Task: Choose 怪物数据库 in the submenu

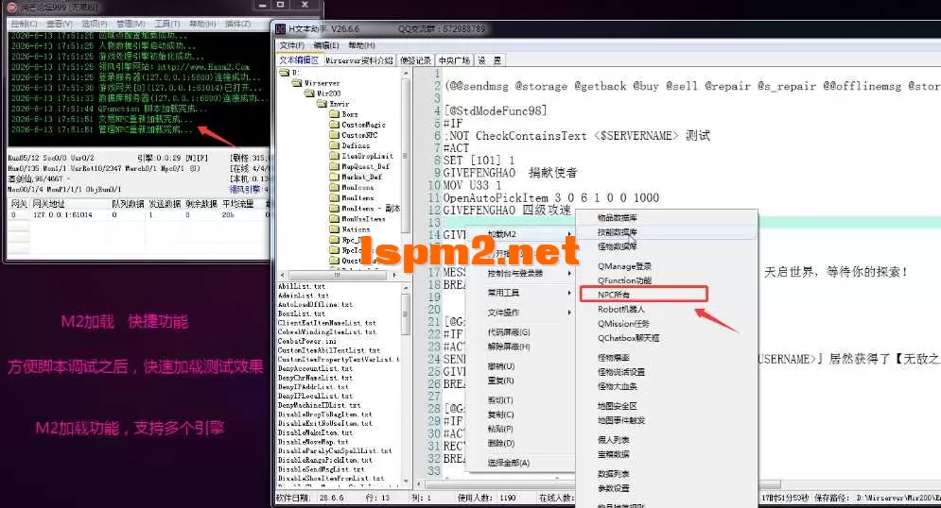Action: click(617, 246)
